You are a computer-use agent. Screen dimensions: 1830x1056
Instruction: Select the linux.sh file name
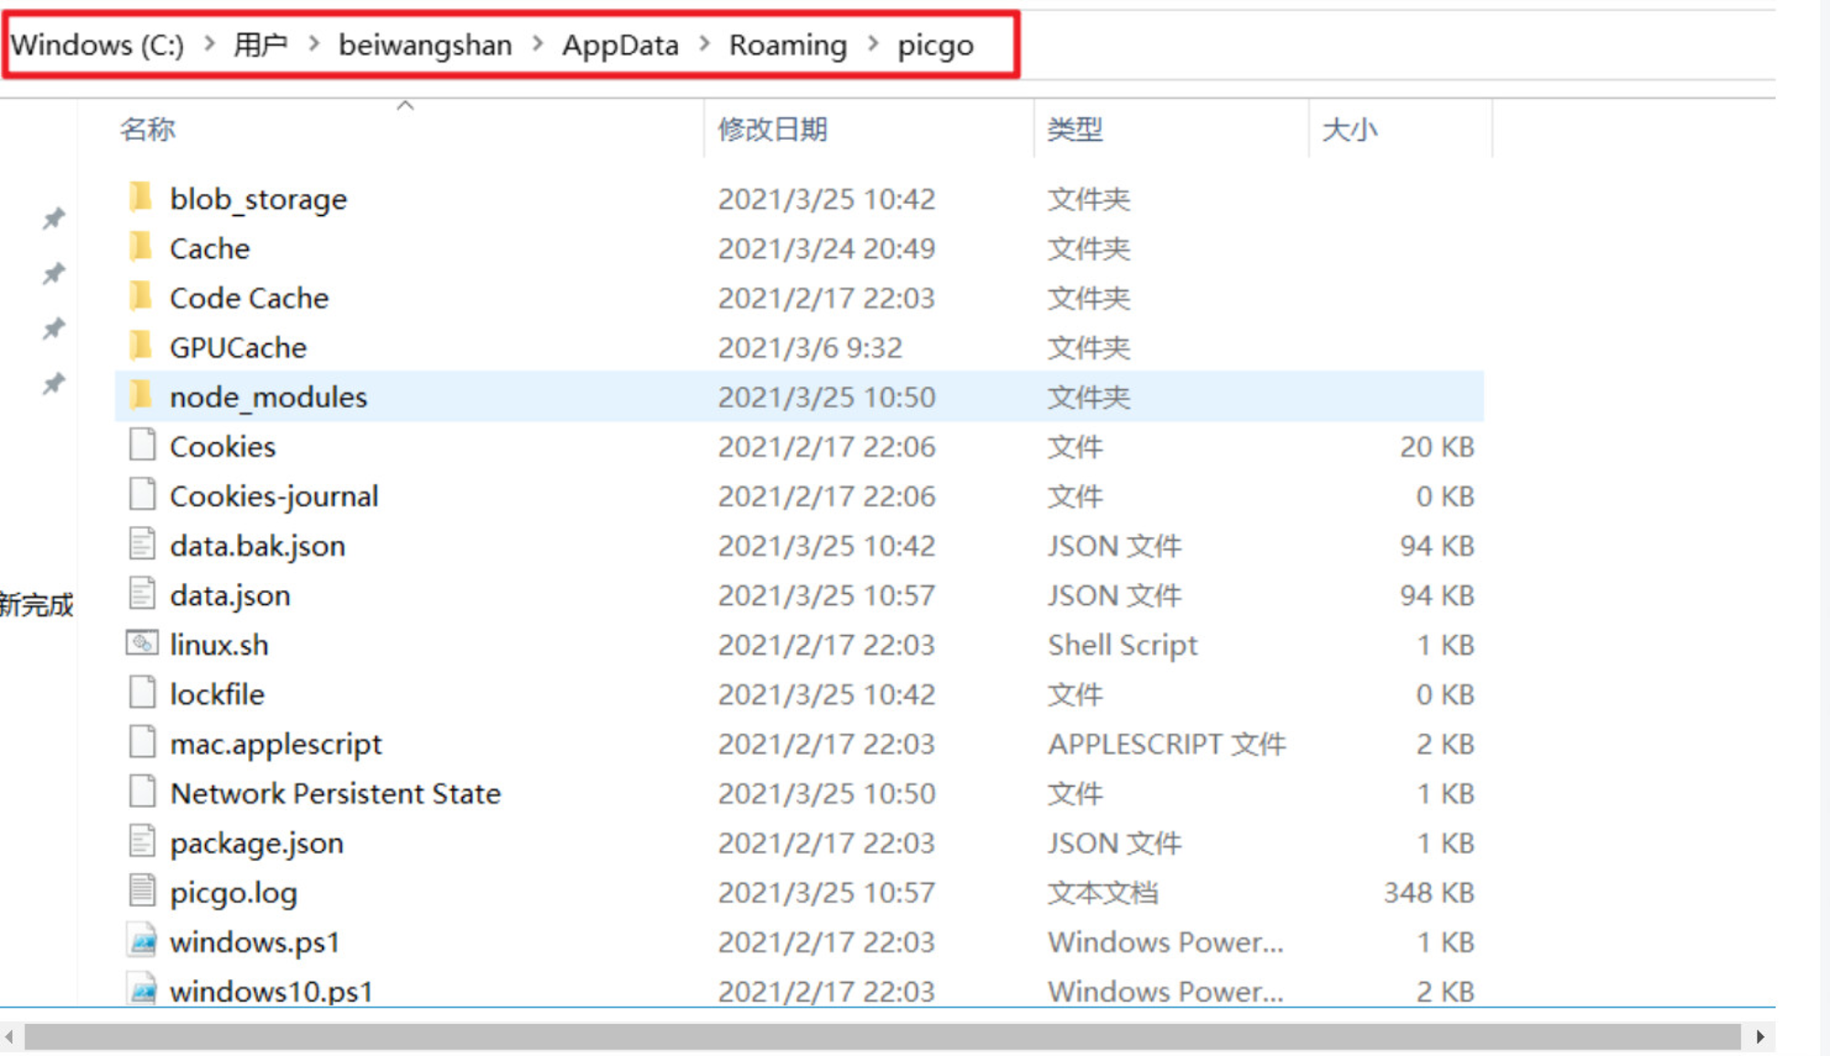(x=220, y=644)
